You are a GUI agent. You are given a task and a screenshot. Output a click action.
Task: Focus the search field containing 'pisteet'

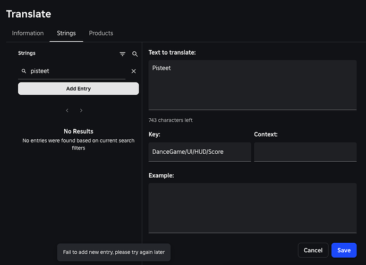coord(77,71)
